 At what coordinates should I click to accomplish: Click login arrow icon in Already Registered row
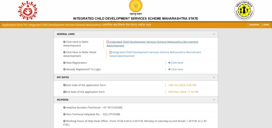(169, 69)
